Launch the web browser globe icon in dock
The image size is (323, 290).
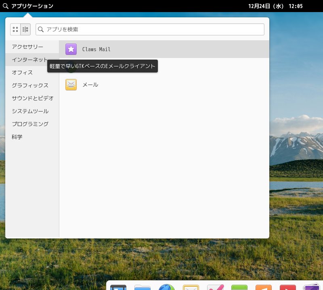[167, 287]
